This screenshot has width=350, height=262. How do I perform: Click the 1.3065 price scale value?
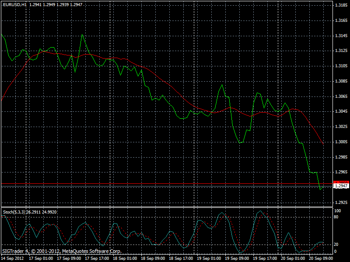click(x=341, y=97)
